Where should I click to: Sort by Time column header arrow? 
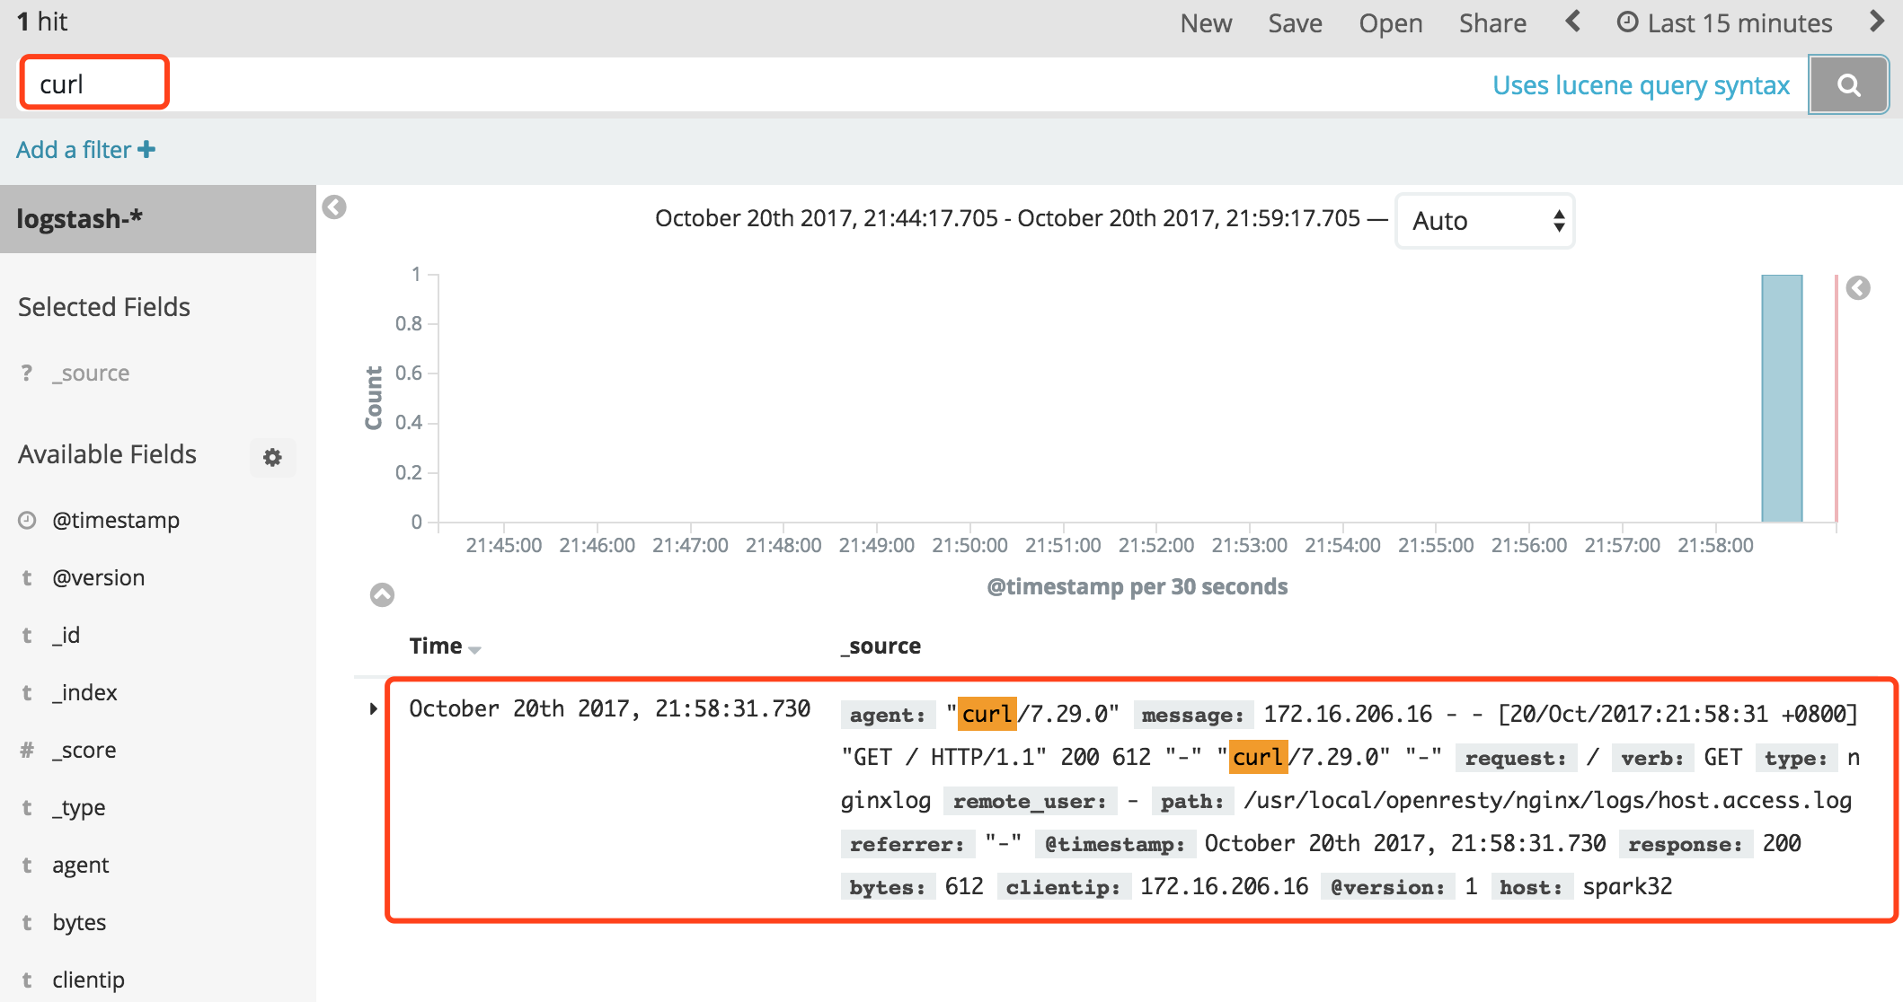click(x=475, y=649)
